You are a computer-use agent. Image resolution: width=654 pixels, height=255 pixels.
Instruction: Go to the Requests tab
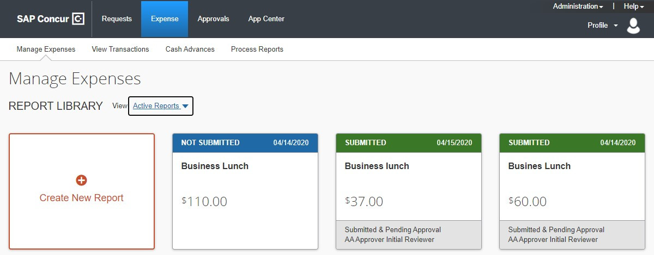[x=117, y=19]
